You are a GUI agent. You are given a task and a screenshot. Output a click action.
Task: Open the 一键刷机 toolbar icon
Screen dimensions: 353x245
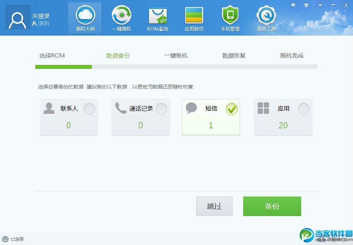point(122,15)
